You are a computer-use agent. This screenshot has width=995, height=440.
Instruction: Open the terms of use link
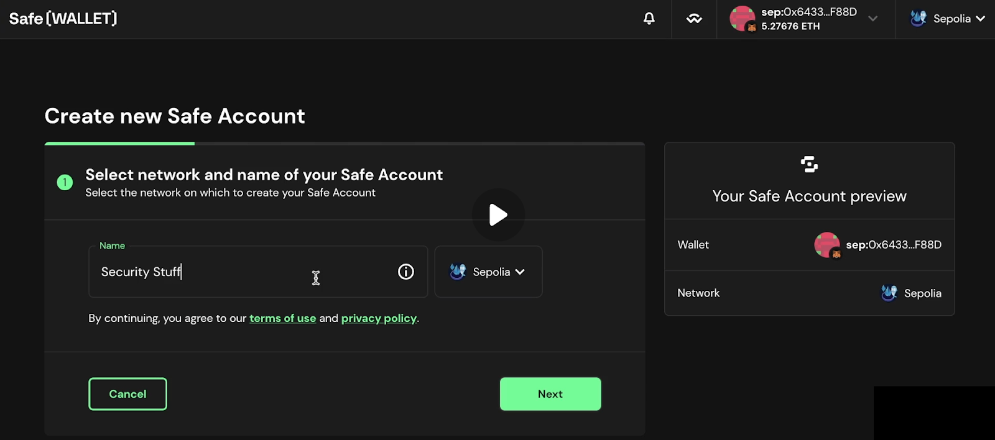coord(282,318)
